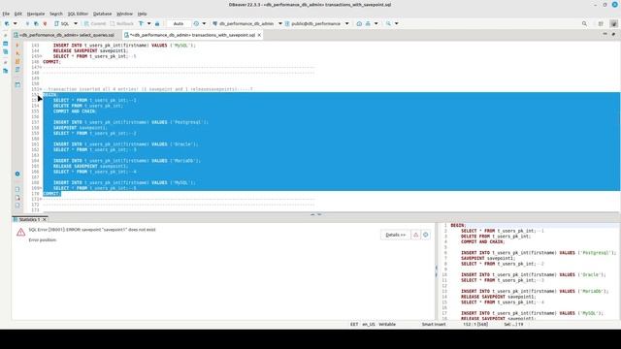The image size is (621, 349).
Task: Open the Window menu
Action: tap(124, 14)
